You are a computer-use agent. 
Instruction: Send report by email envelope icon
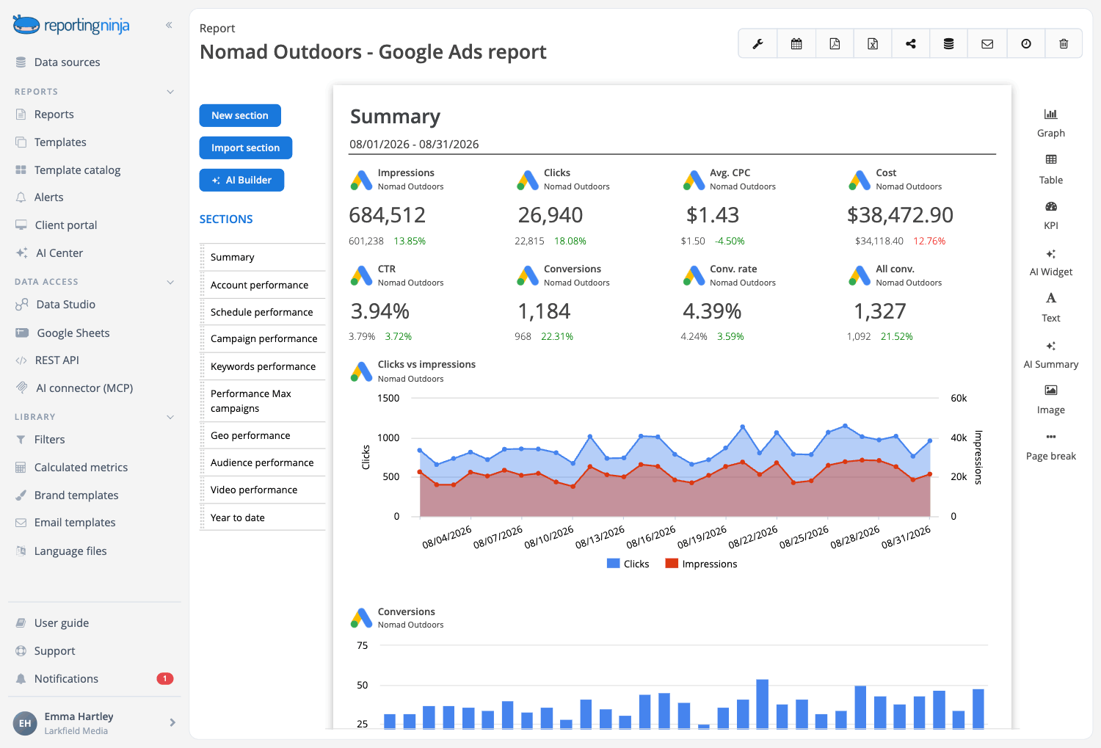(x=987, y=44)
